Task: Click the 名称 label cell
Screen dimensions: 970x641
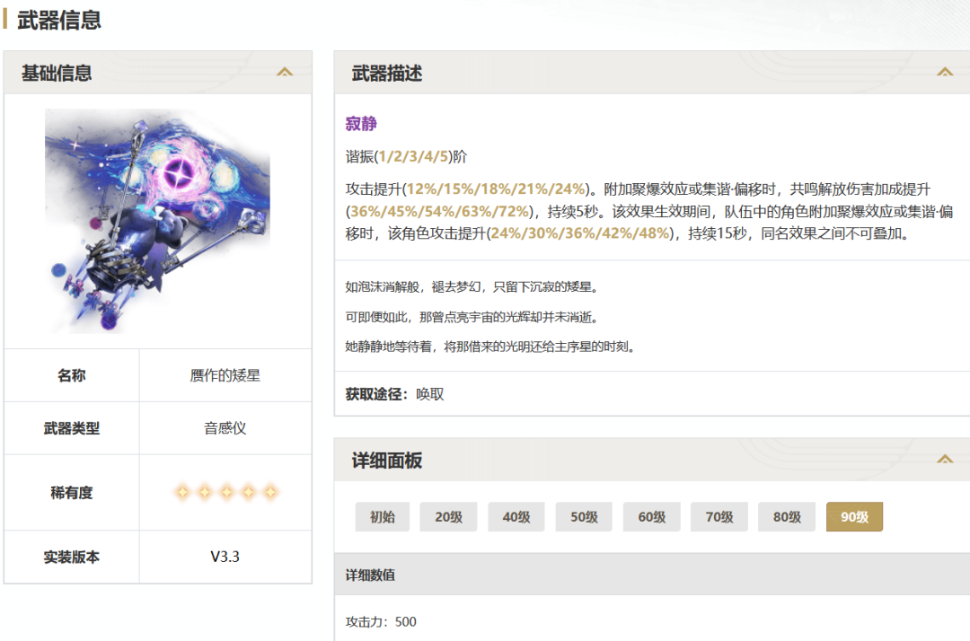Action: pyautogui.click(x=72, y=375)
